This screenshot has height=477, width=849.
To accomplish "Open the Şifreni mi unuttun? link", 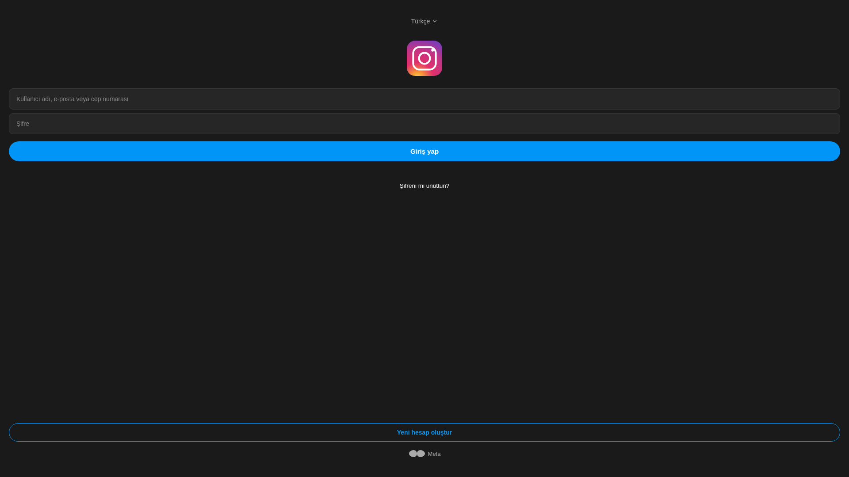I will click(x=424, y=186).
